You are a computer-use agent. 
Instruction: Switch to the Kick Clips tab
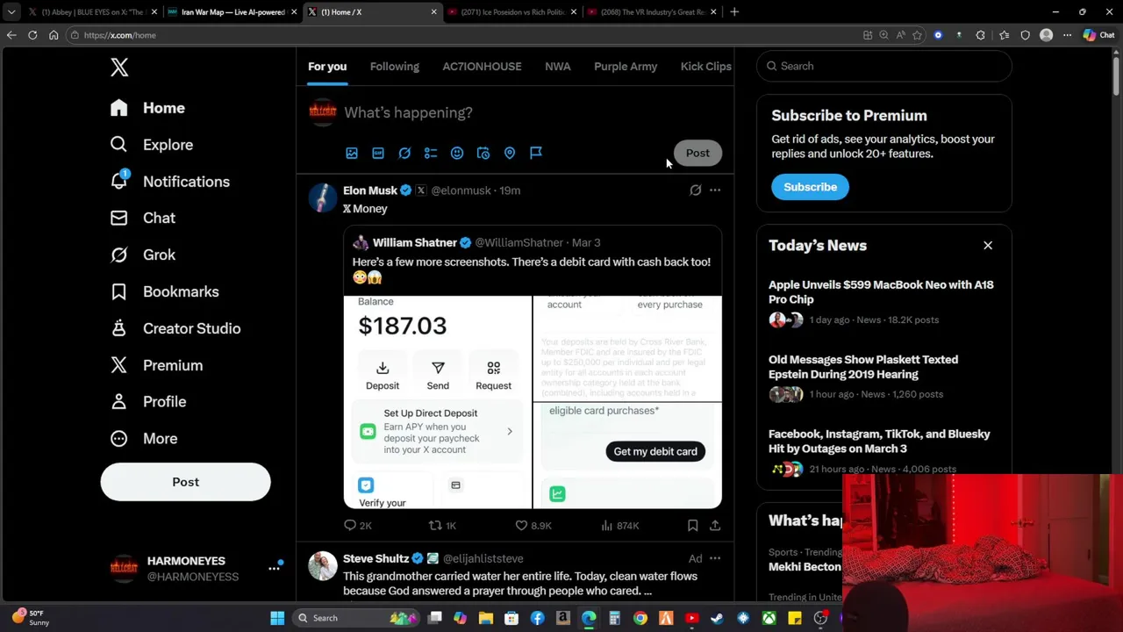[x=706, y=67]
